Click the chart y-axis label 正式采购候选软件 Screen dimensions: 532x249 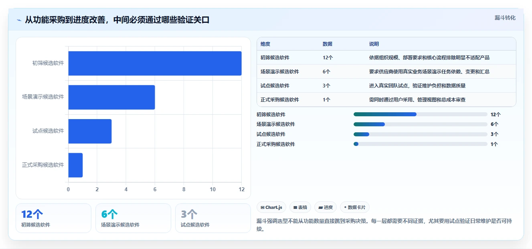click(43, 165)
